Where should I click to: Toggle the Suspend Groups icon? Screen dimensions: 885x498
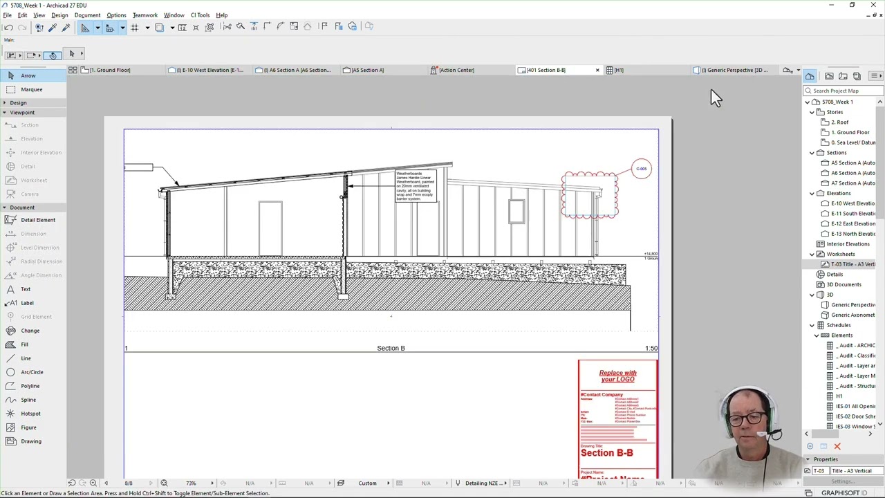click(209, 27)
